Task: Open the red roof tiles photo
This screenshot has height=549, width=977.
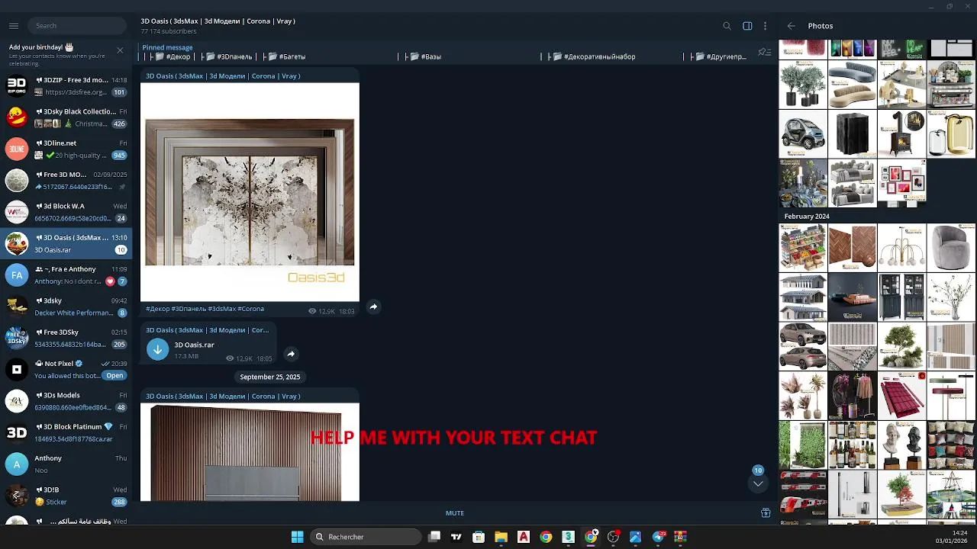Action: coord(901,396)
